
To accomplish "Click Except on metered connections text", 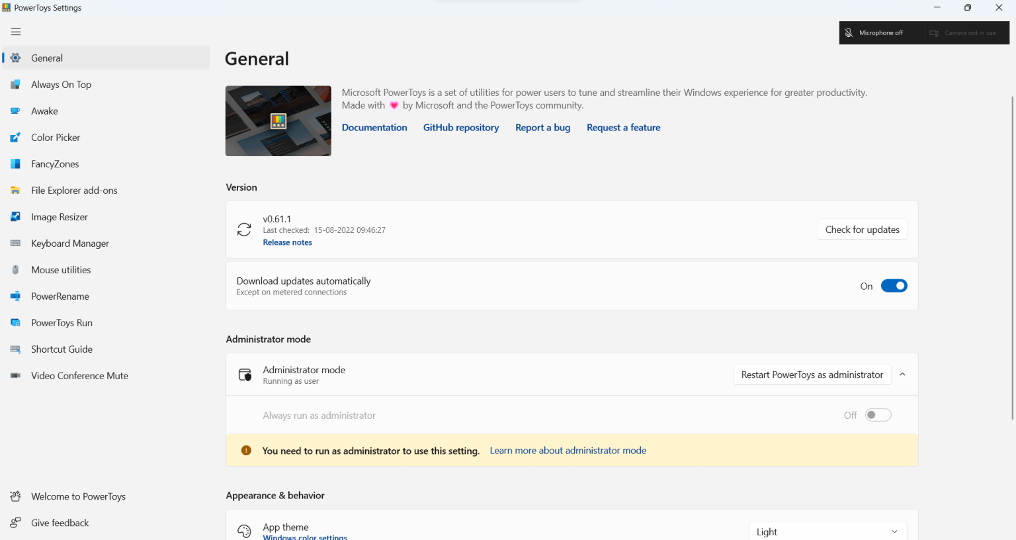I will (292, 292).
